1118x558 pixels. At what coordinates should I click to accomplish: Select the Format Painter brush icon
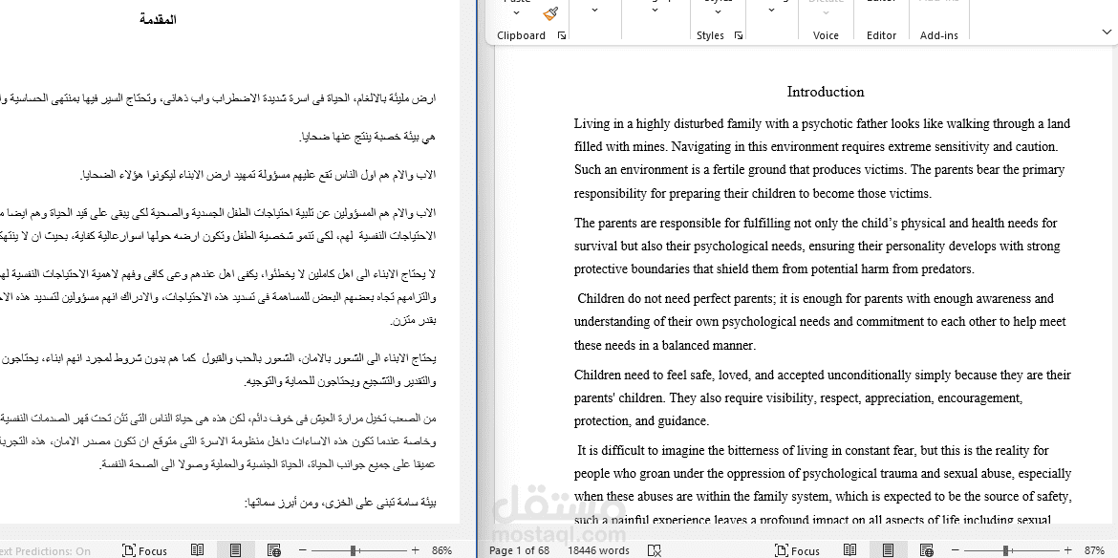[550, 12]
